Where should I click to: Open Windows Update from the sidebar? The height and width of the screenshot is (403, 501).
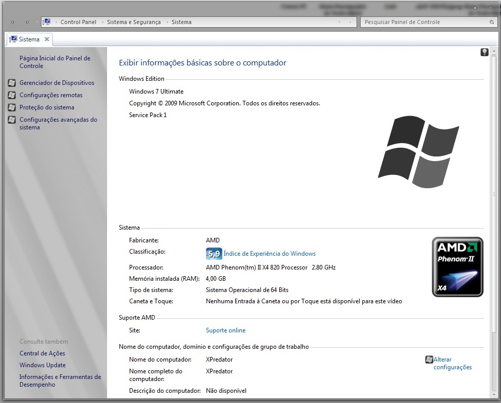pyautogui.click(x=43, y=365)
